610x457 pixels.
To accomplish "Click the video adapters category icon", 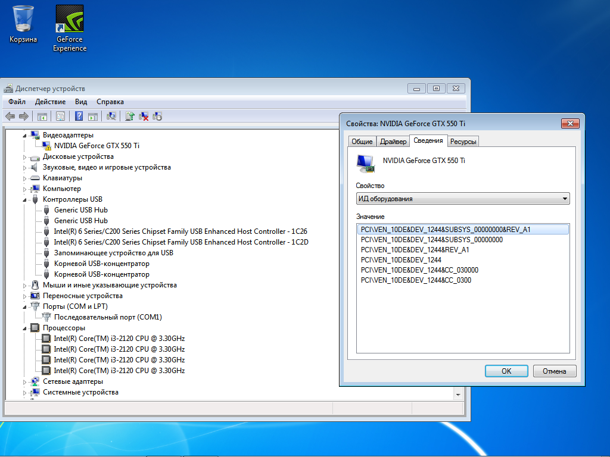I will [35, 135].
